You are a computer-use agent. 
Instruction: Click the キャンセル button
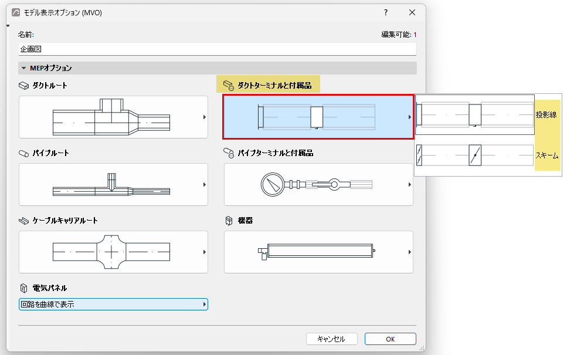point(332,339)
